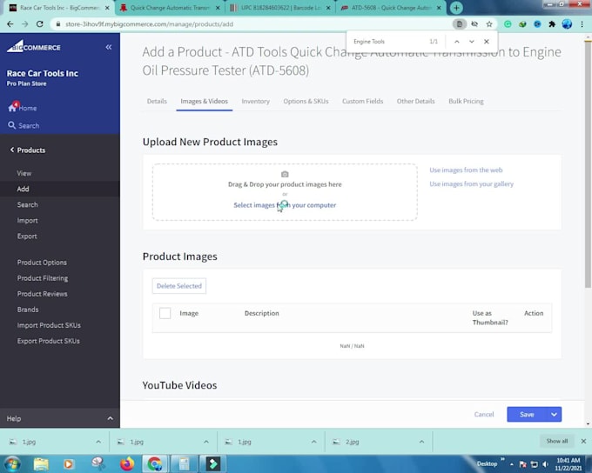Switch to the Details tab

pos(157,101)
